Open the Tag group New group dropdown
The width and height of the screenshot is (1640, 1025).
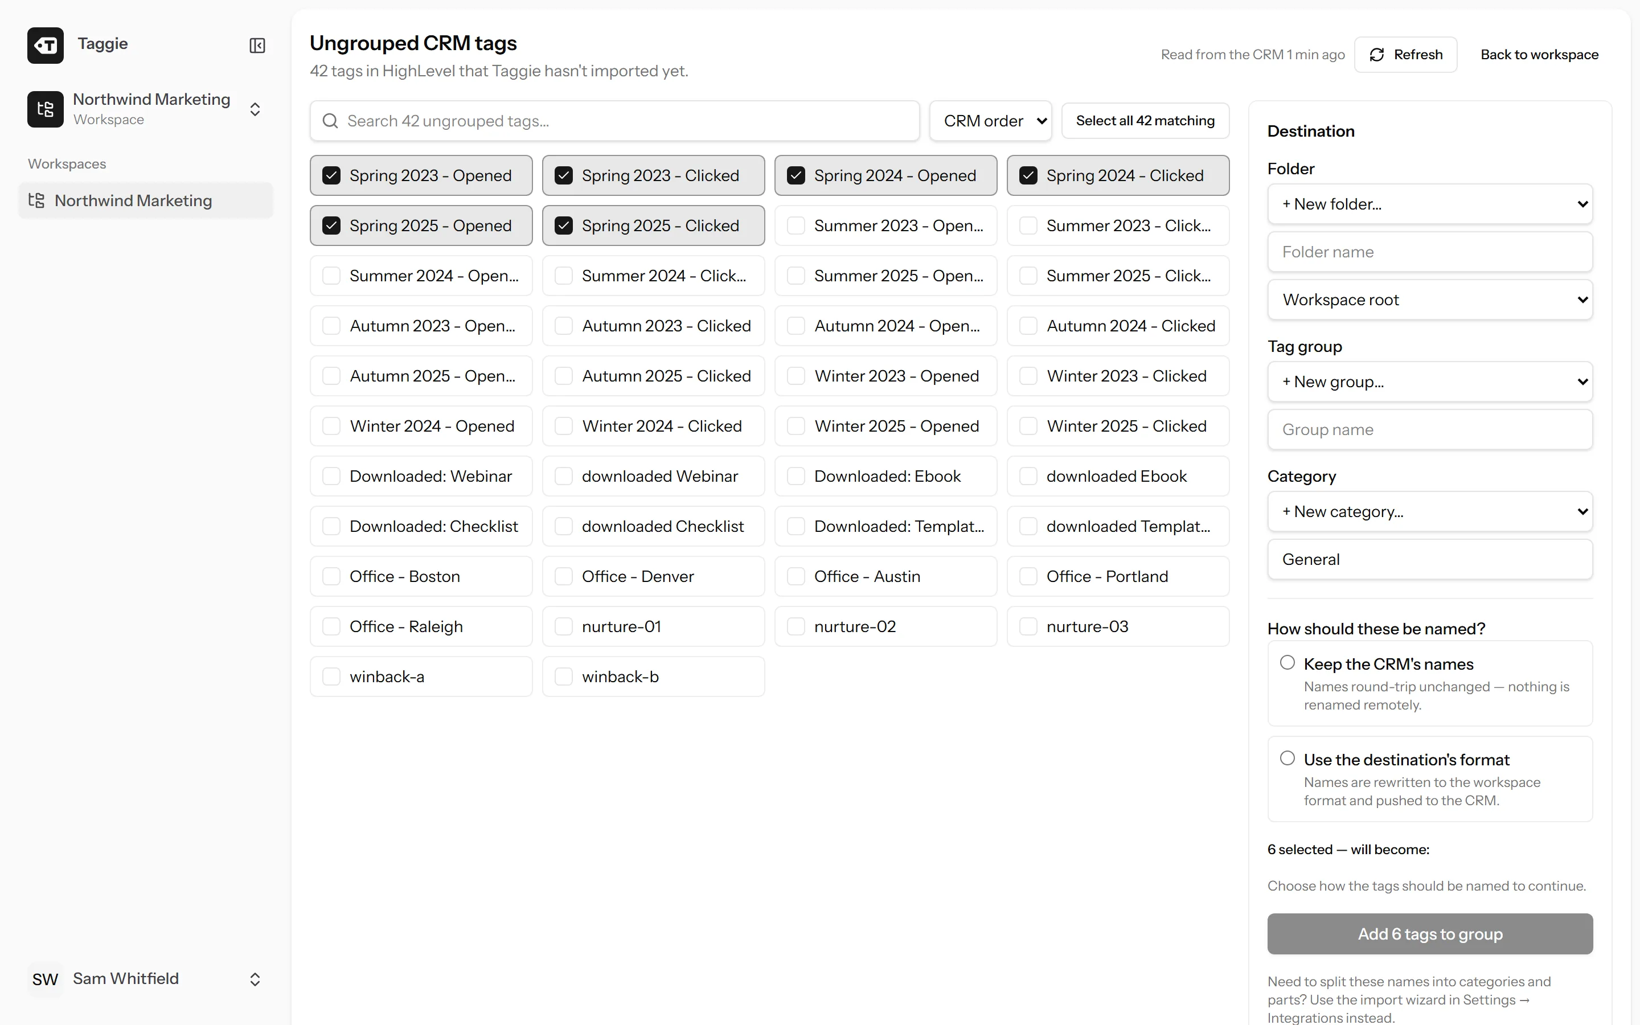[1430, 382]
